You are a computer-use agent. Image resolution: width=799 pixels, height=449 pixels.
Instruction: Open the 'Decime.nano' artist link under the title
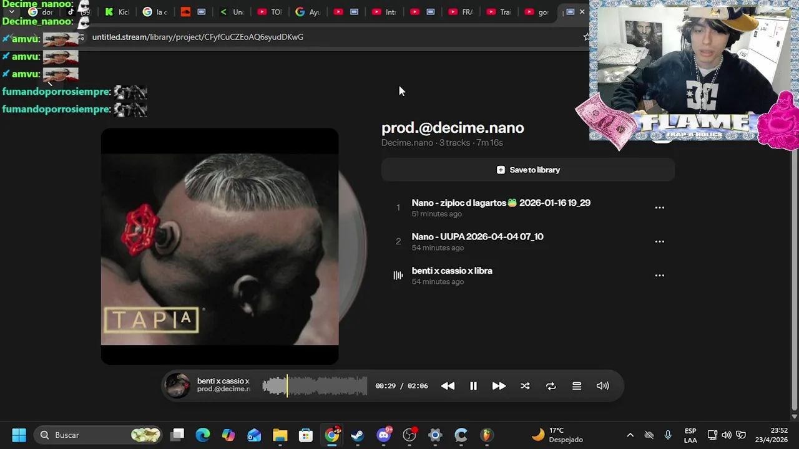tap(407, 143)
